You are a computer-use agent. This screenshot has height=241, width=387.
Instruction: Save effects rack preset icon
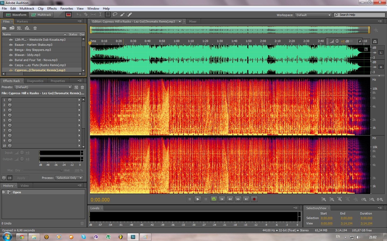tap(76, 87)
